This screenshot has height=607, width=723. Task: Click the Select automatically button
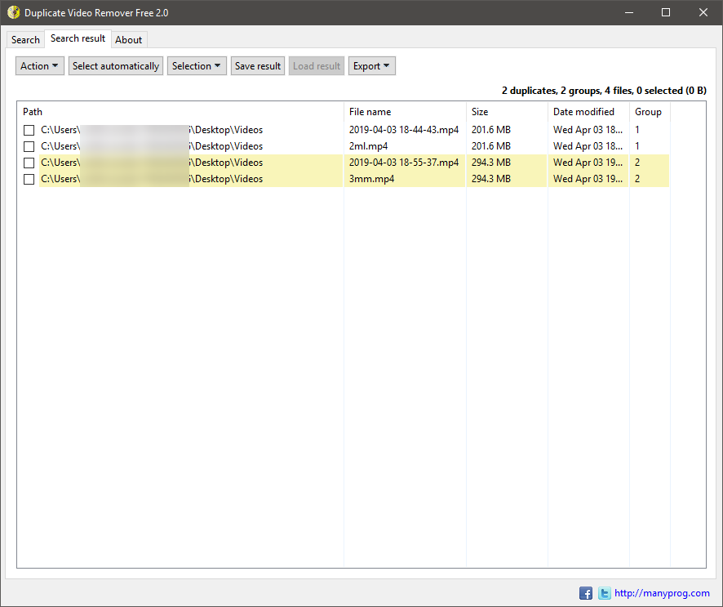click(116, 66)
